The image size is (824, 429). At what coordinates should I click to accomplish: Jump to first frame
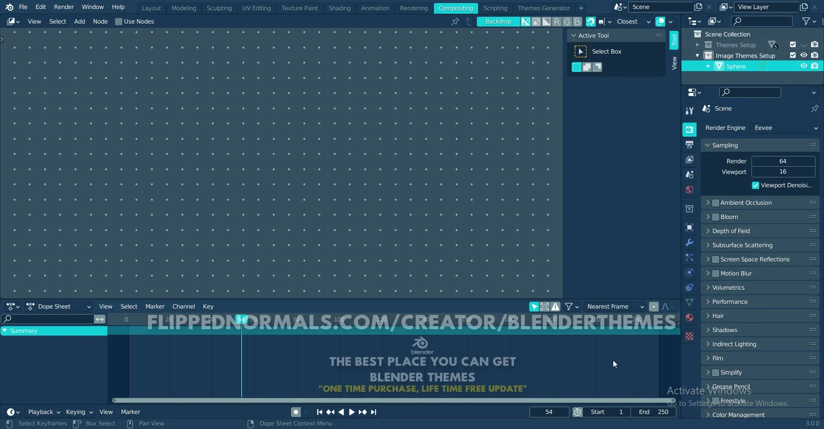(x=319, y=412)
